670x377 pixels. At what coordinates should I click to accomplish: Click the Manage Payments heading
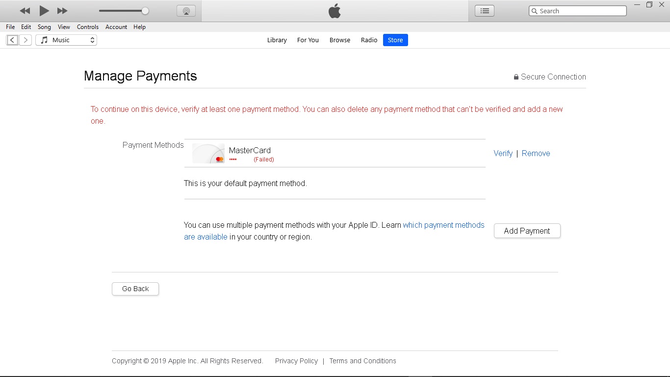[140, 76]
